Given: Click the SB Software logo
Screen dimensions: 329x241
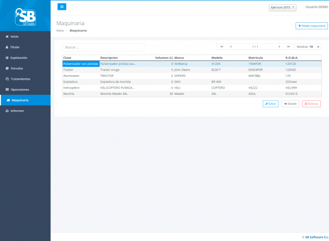Looking at the screenshot, I should point(25,16).
